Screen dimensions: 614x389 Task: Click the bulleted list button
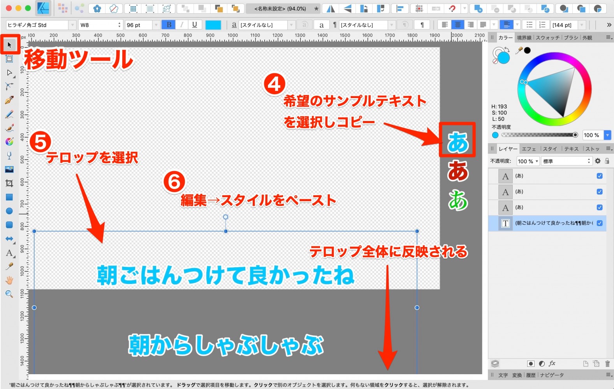pos(530,25)
